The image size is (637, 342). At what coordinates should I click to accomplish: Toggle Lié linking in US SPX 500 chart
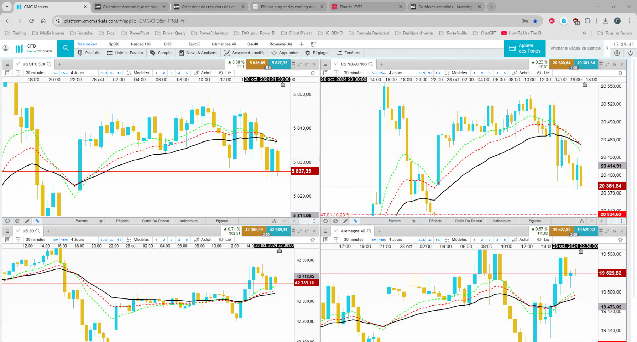pyautogui.click(x=225, y=73)
